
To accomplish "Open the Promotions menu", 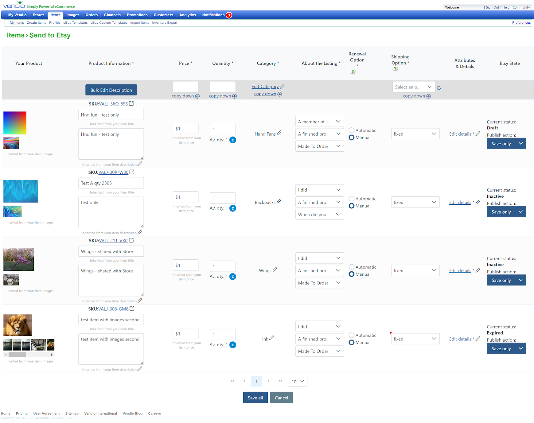I will pos(137,15).
